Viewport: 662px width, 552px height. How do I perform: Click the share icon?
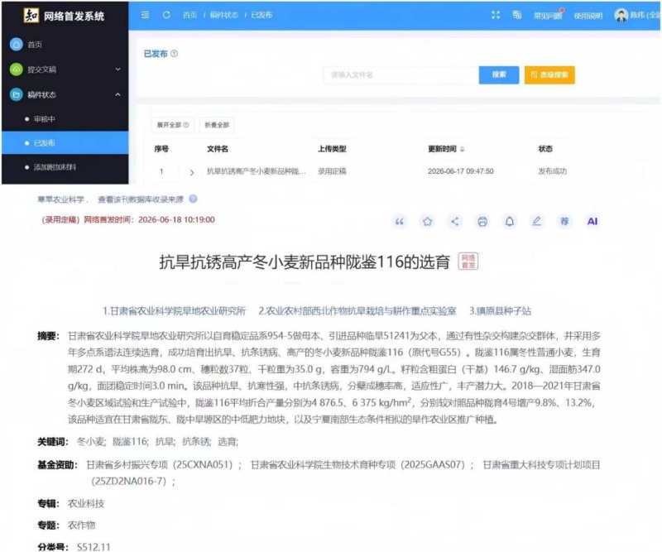(454, 221)
